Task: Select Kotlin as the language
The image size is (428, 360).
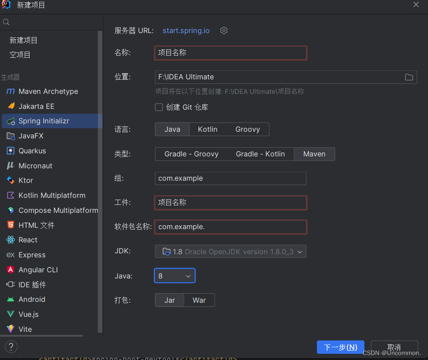Action: point(208,129)
